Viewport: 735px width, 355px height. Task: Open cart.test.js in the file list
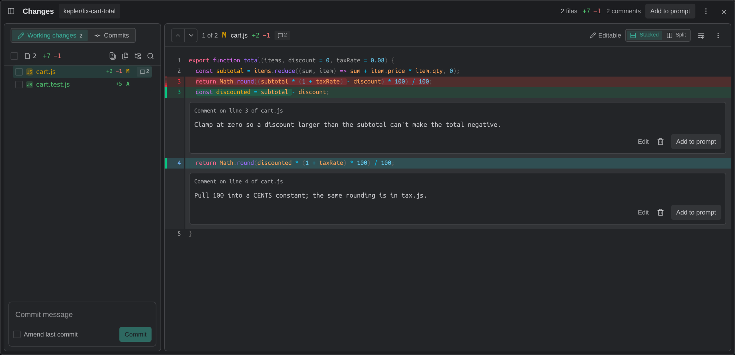82,84
